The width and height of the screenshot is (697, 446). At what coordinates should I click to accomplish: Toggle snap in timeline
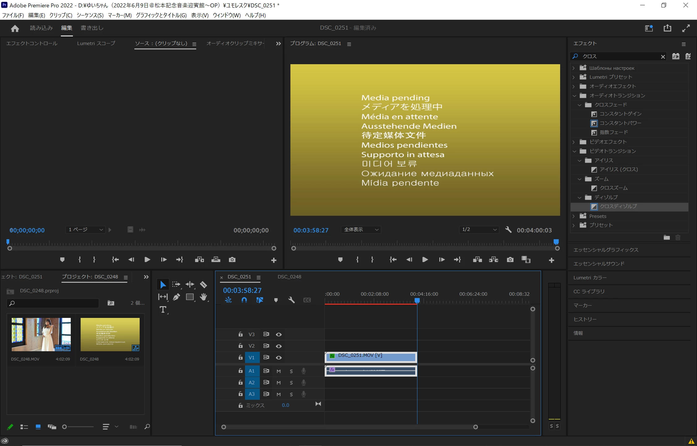[x=244, y=300]
